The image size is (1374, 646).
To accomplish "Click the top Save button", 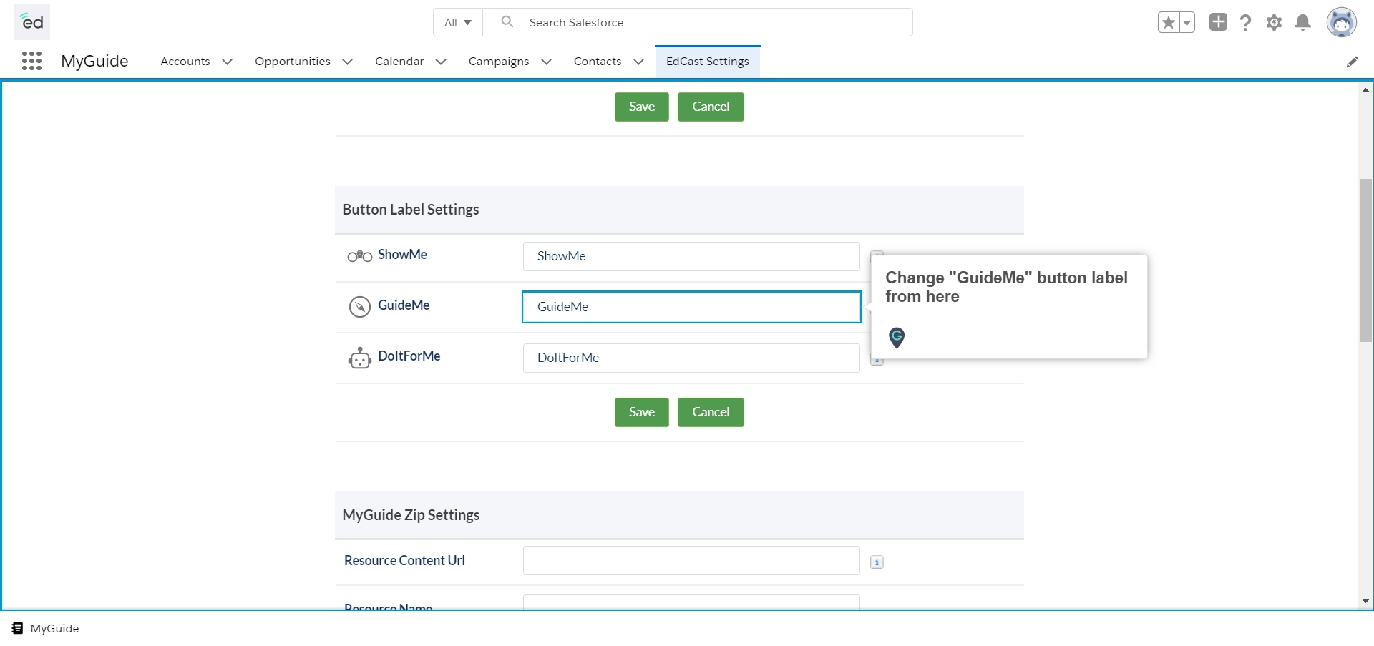I will (642, 107).
